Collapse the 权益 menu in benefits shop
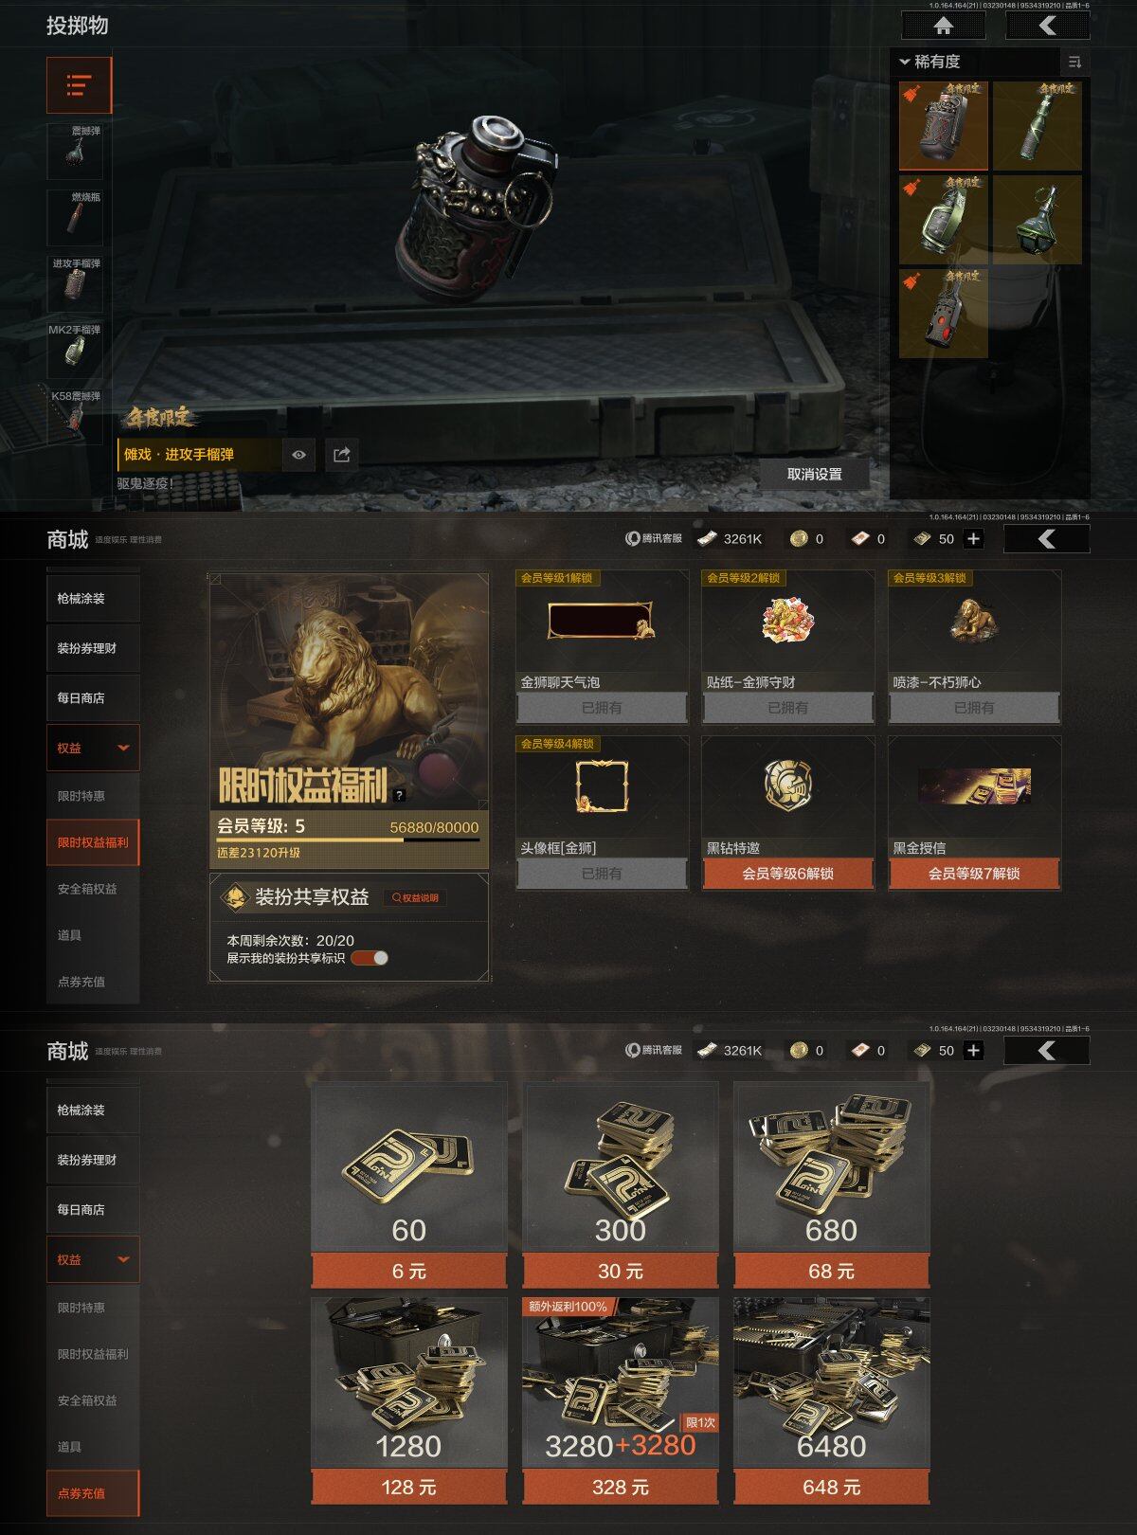 (x=93, y=748)
